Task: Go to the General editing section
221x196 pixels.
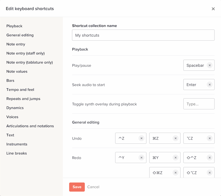Action: (20, 35)
